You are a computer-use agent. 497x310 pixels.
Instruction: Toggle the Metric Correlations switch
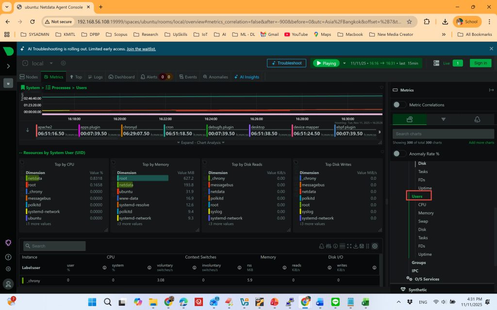[x=399, y=105]
